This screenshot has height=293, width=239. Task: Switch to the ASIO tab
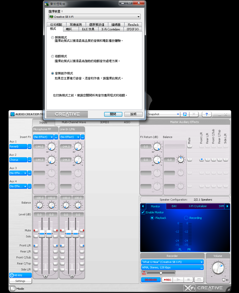click(x=127, y=122)
